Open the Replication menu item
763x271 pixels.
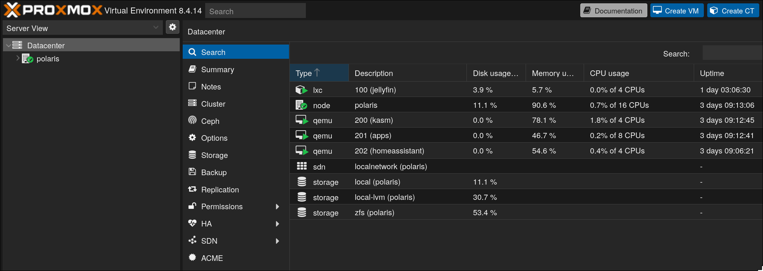[x=236, y=189]
